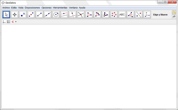Toggle the grid display
Viewport: 178px width, 110px height.
pos(9,22)
